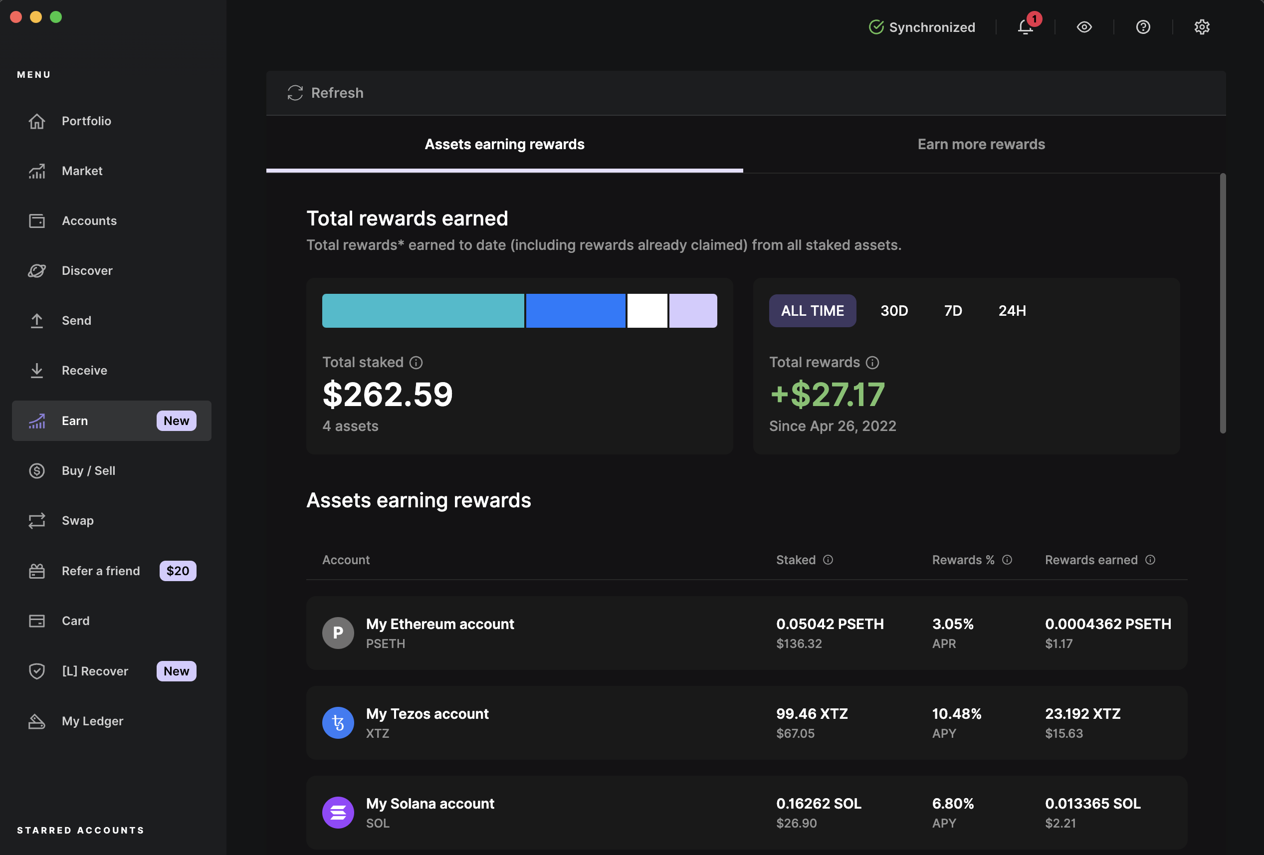Viewport: 1264px width, 855px height.
Task: Open the Accounts panel
Action: 89,220
